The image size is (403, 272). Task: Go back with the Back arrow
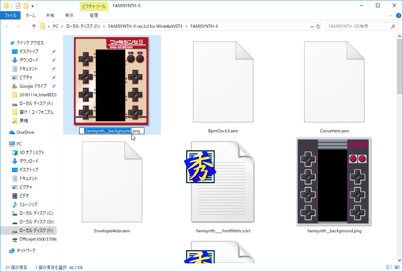tap(8, 26)
